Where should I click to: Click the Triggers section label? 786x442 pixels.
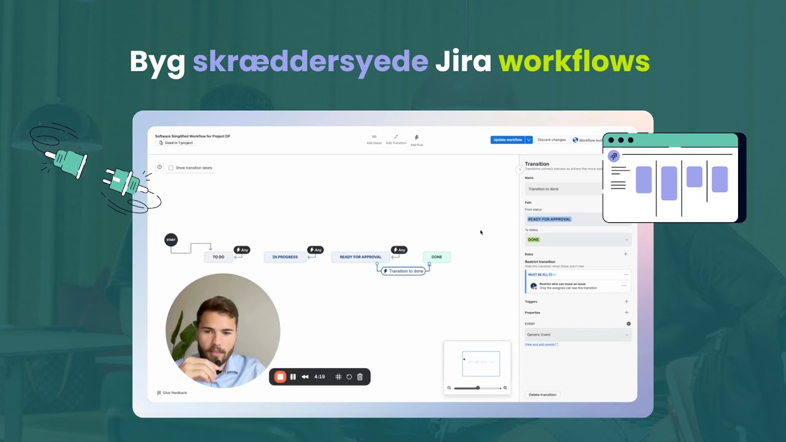coord(531,301)
